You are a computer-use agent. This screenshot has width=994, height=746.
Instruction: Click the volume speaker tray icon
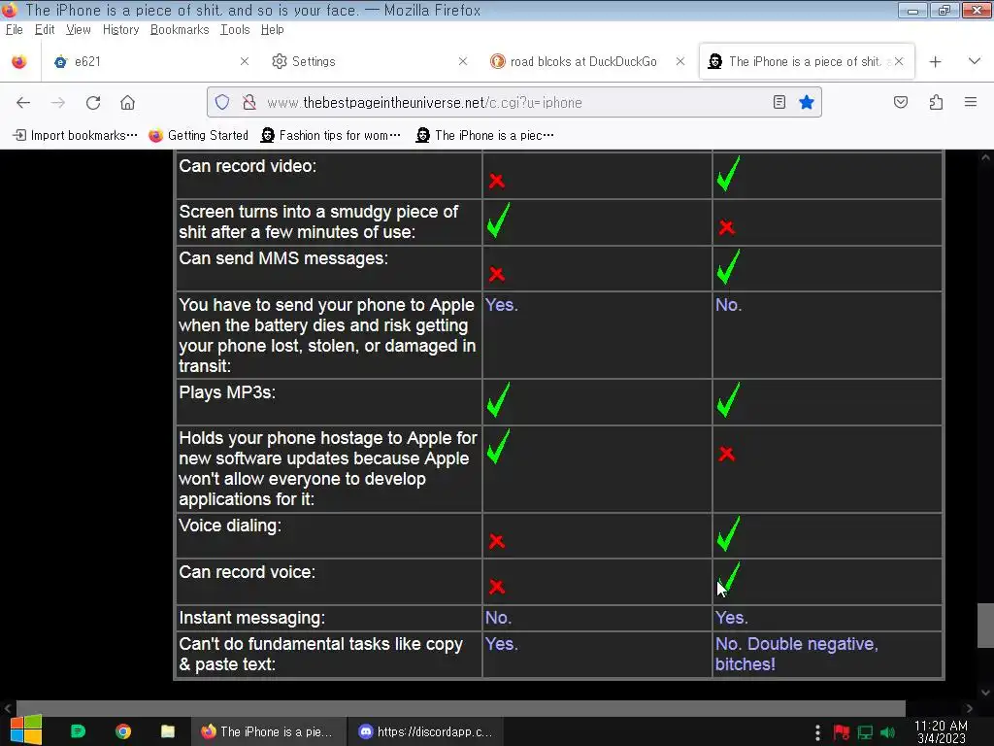click(887, 732)
